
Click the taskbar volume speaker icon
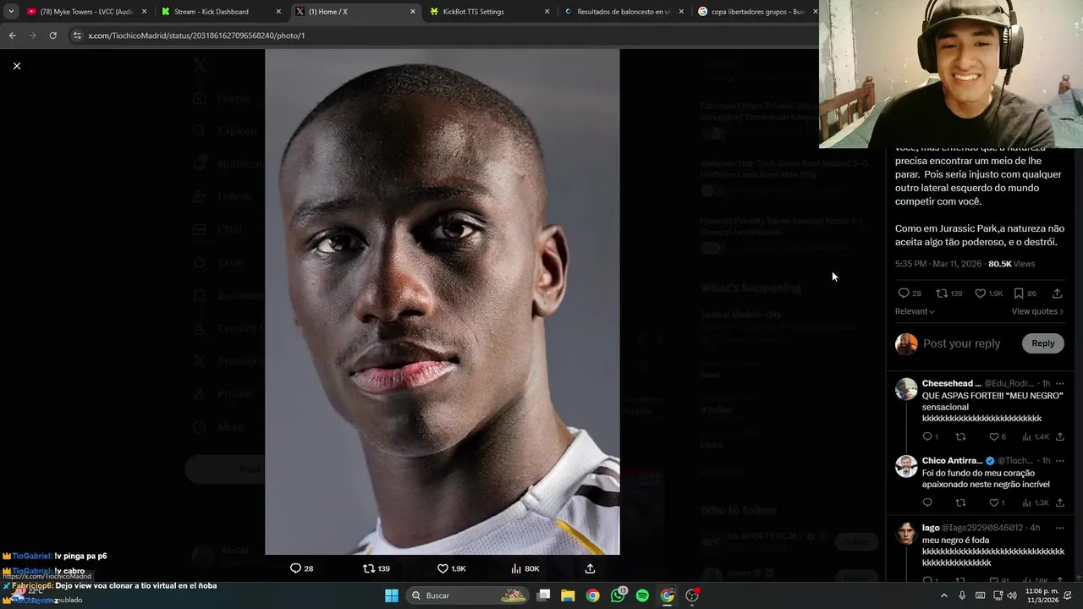click(x=1011, y=595)
